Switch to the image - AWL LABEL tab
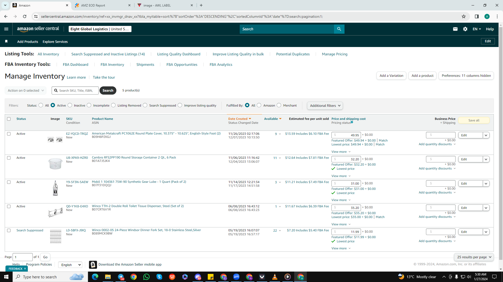 click(x=165, y=5)
